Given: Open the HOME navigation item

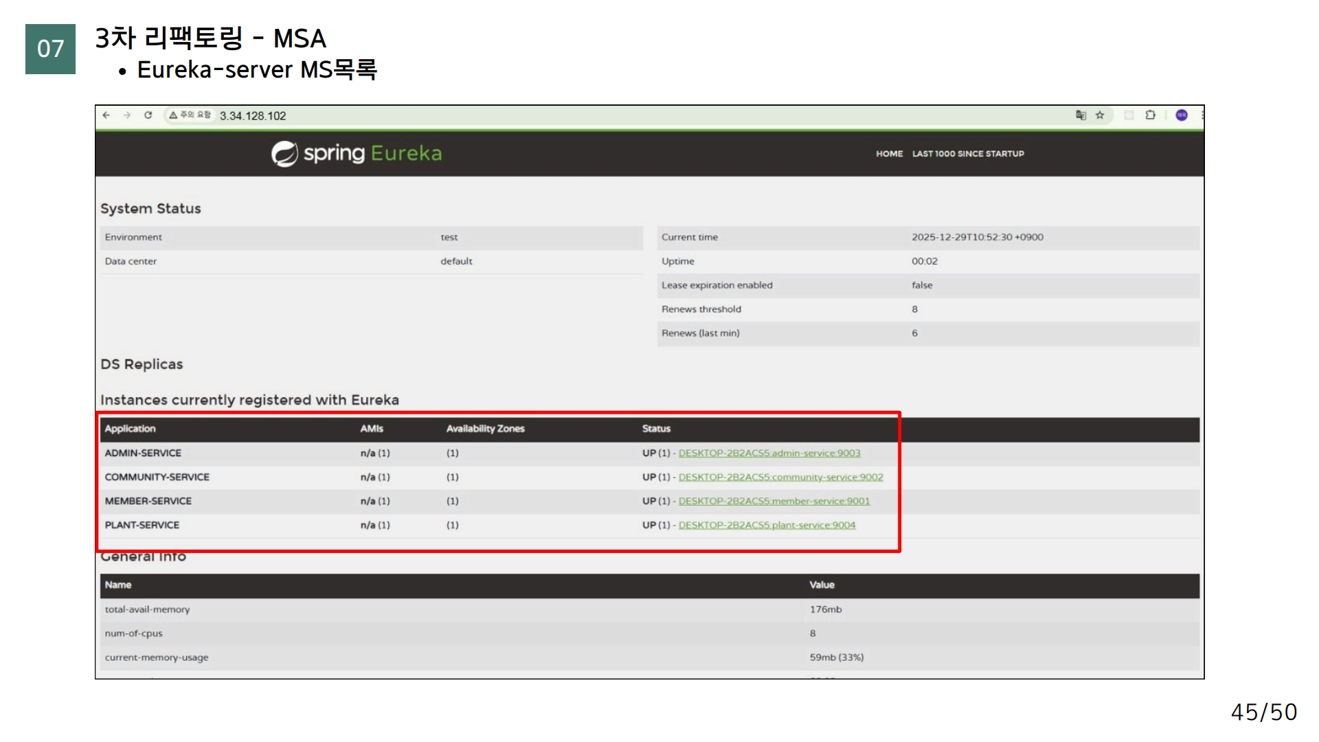Looking at the screenshot, I should tap(889, 154).
